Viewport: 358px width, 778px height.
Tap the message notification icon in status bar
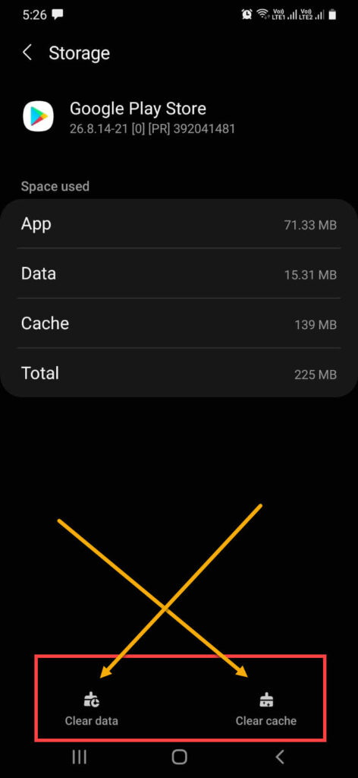(58, 15)
